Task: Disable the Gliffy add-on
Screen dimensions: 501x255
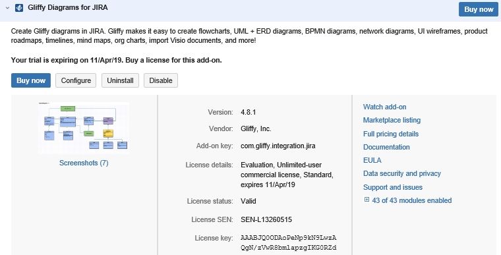Action: (x=161, y=80)
